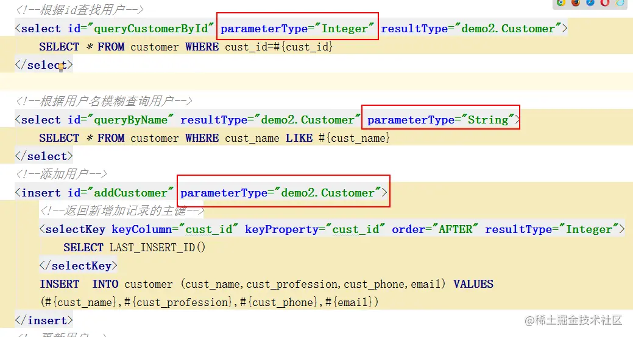Click keyColumn="cust_id" attribute
633x337 pixels.
175,229
